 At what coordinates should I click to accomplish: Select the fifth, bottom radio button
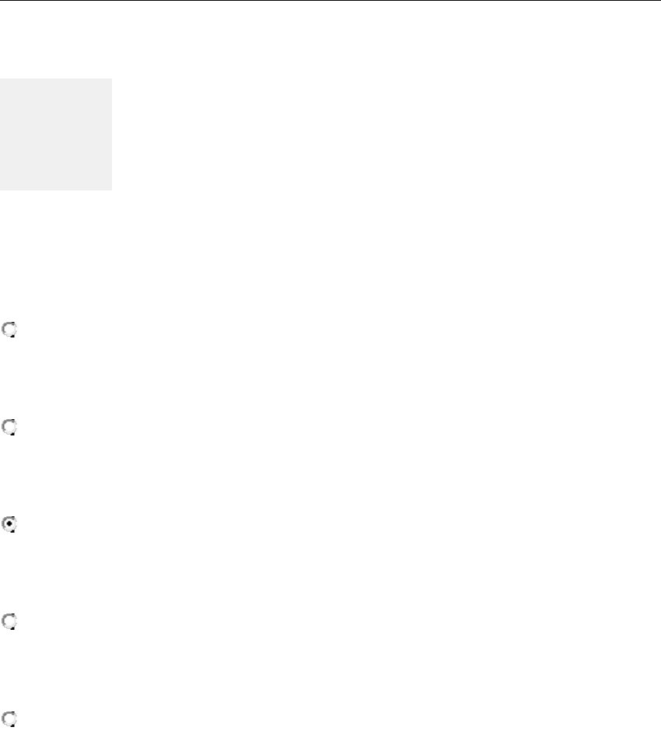coord(10,719)
